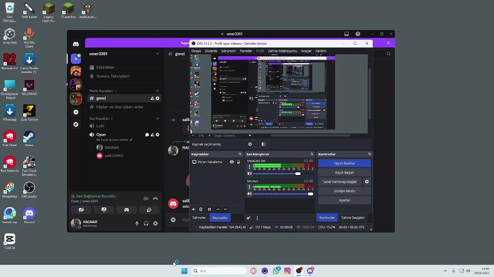494x277 pixels.
Task: Share your screen in Discord
Action: (x=104, y=210)
